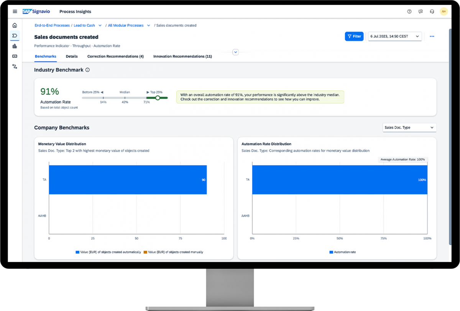Change the Sales Doc. Type selector

tap(409, 127)
